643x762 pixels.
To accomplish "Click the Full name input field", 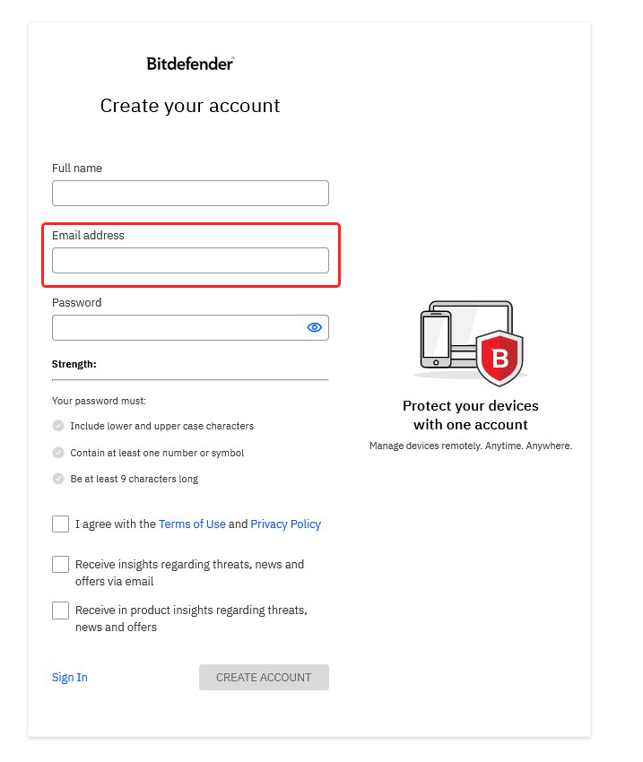I will (190, 193).
